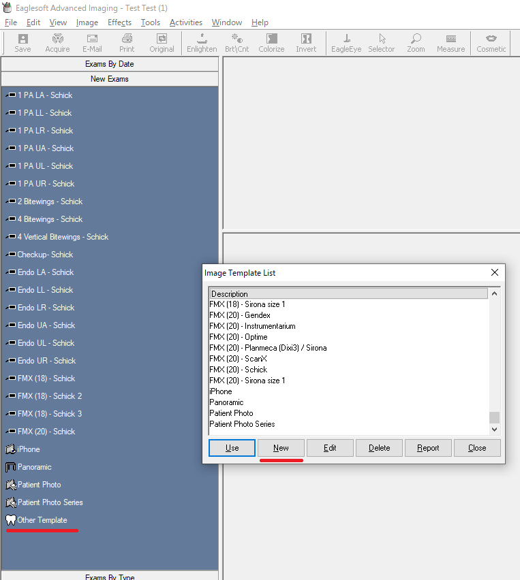Select 4 Vertical Bitewings - Schick exam
Viewport: 520px width, 580px height.
click(63, 237)
